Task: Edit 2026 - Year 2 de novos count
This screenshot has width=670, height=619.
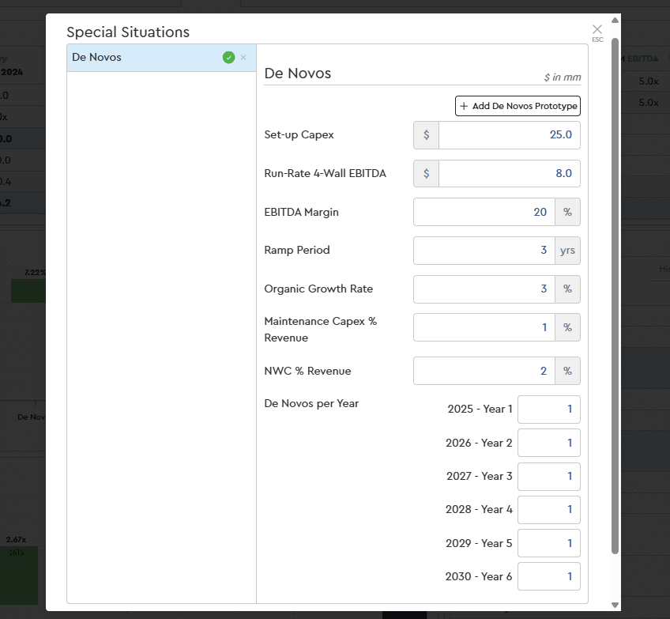Action: pos(548,443)
